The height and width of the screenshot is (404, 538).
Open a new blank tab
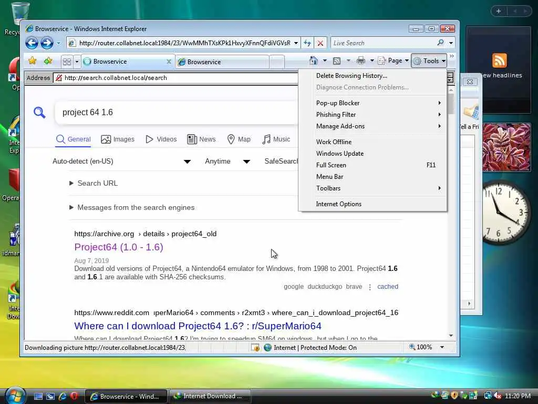pyautogui.click(x=277, y=62)
